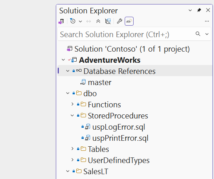
Task: Click the SalesLT folder icon
Action: [x=79, y=171]
